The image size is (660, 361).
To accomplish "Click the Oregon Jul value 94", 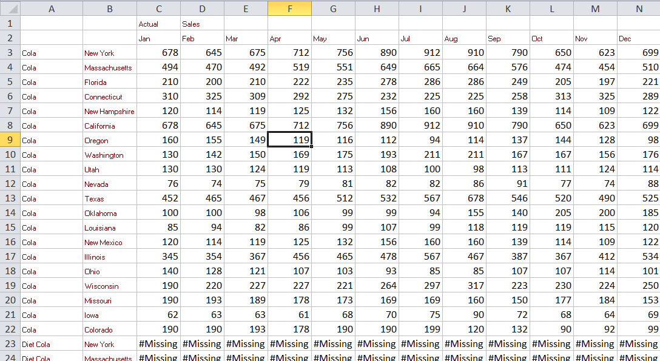I will 421,140.
